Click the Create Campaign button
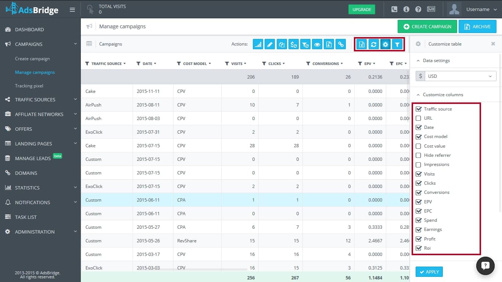 [427, 26]
